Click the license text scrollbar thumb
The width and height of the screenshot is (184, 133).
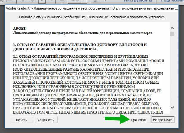pyautogui.click(x=172, y=34)
